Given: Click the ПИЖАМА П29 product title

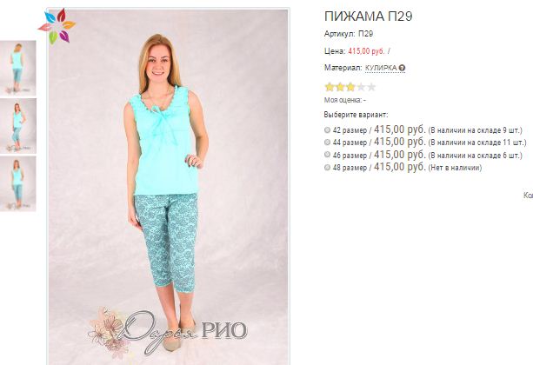Looking at the screenshot, I should (368, 17).
